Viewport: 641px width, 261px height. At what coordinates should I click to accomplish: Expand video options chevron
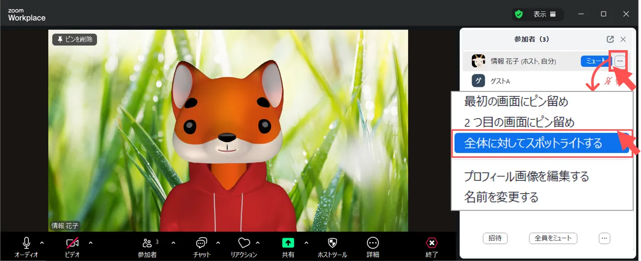[90, 242]
